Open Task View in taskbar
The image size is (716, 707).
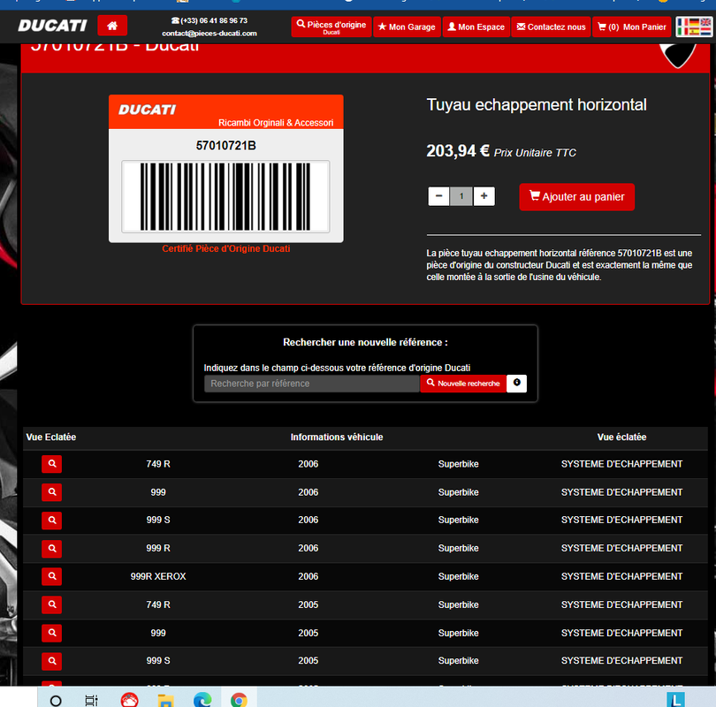coord(92,700)
